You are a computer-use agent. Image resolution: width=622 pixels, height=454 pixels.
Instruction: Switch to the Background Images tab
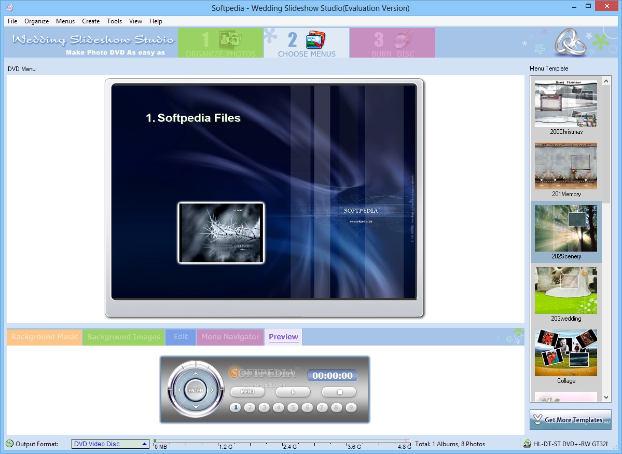coord(123,337)
